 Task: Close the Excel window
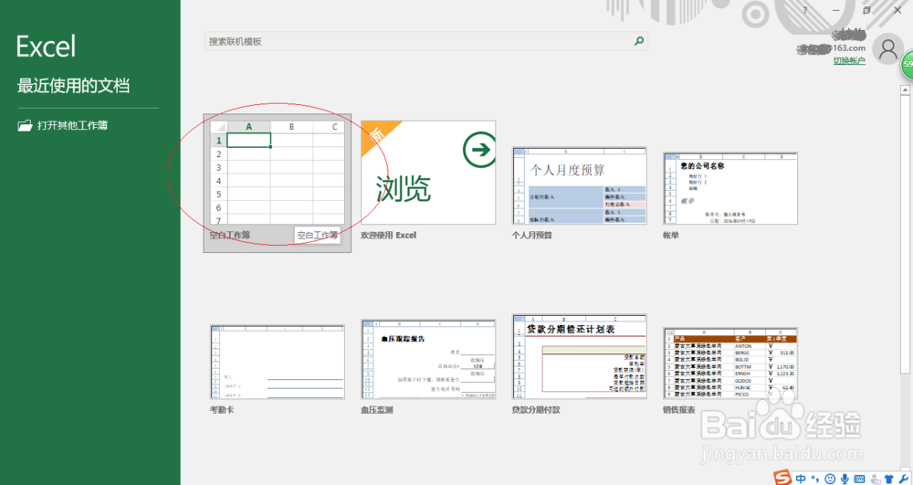coord(897,10)
